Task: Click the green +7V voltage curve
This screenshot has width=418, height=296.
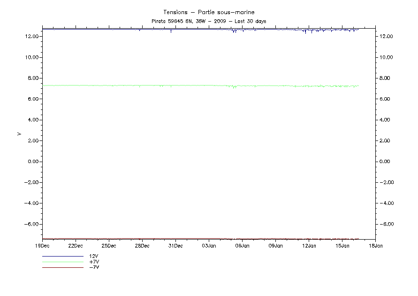Action: coord(188,86)
